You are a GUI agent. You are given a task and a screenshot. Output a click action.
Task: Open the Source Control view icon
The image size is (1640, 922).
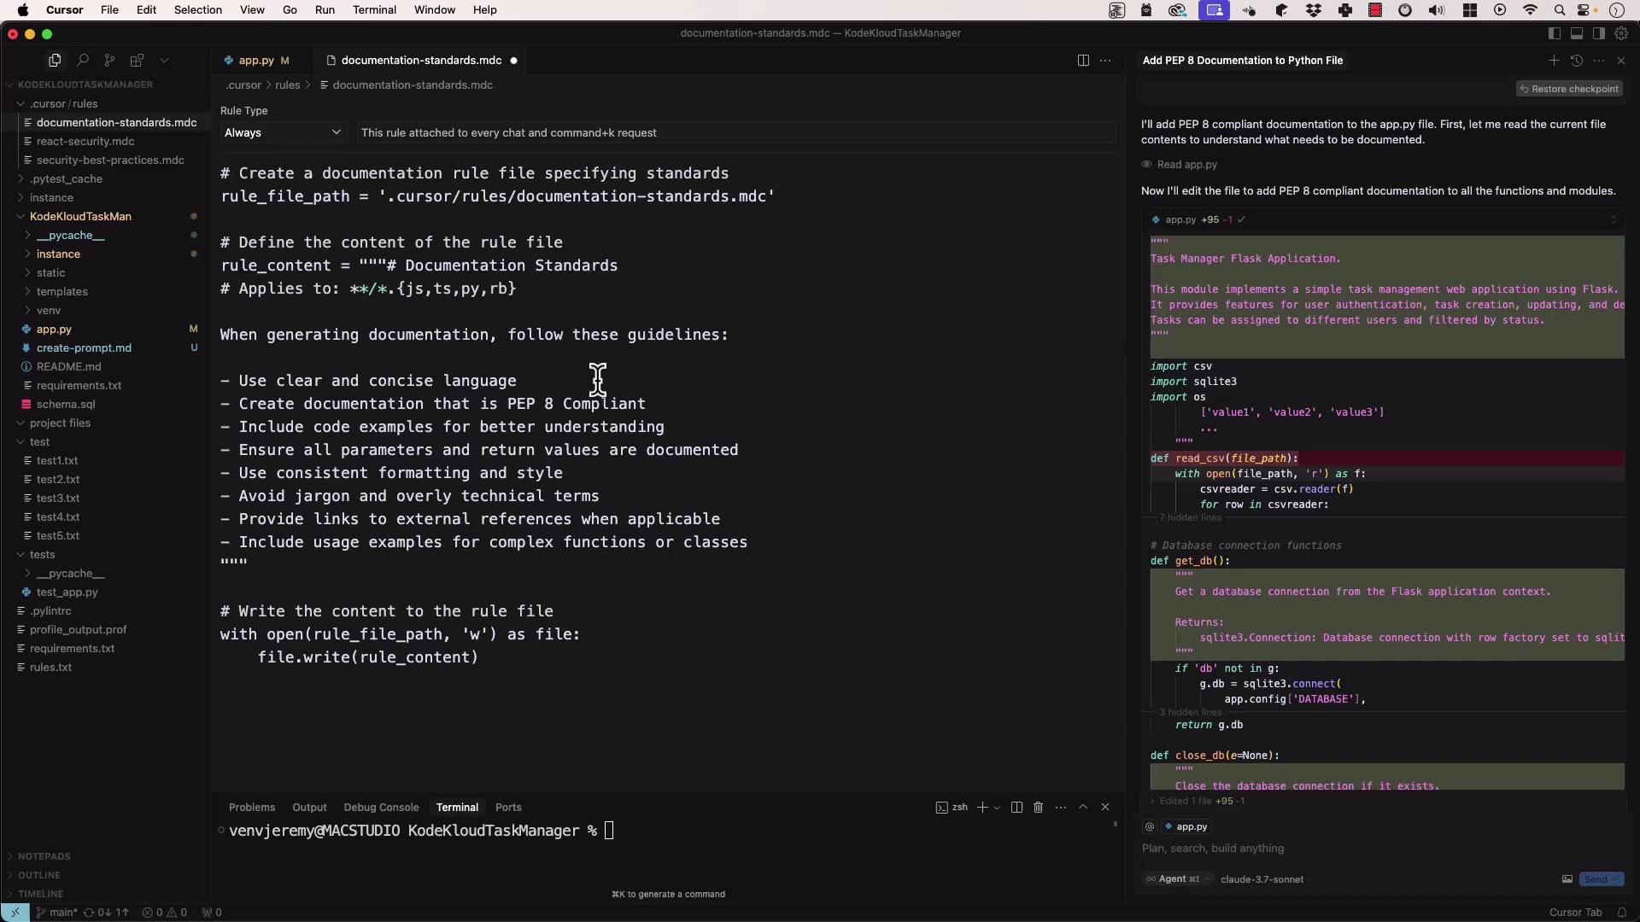(x=109, y=61)
